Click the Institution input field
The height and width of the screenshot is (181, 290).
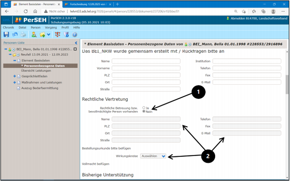tap(247, 61)
